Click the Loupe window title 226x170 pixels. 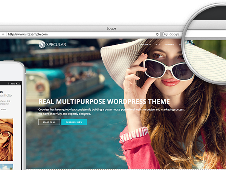(x=111, y=29)
